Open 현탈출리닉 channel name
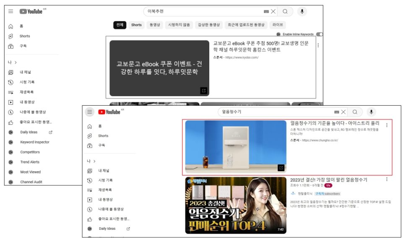Viewport: 405px width, 242px height. point(305,193)
